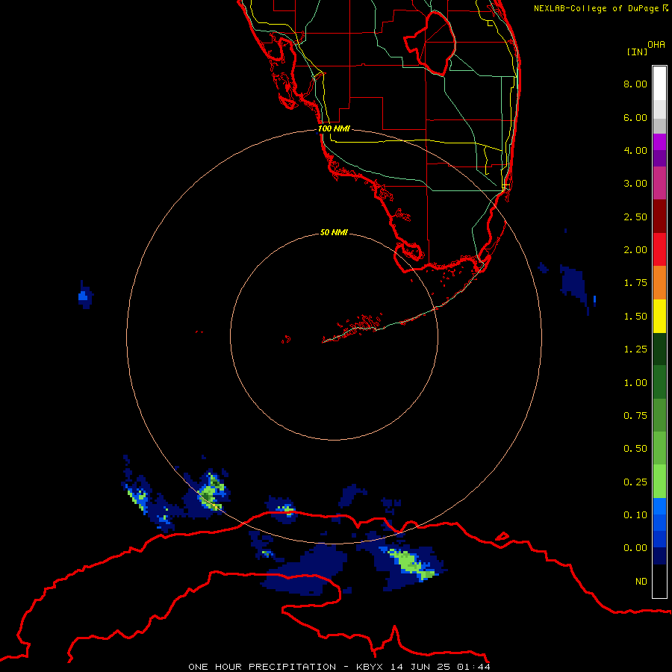Click the 8.00 scale value
The width and height of the screenshot is (672, 672).
tap(635, 84)
